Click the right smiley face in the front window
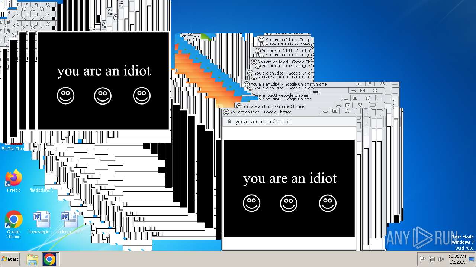The width and height of the screenshot is (476, 267). tap(328, 203)
